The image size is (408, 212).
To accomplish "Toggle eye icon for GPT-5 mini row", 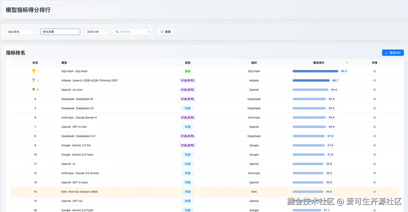I will [375, 127].
